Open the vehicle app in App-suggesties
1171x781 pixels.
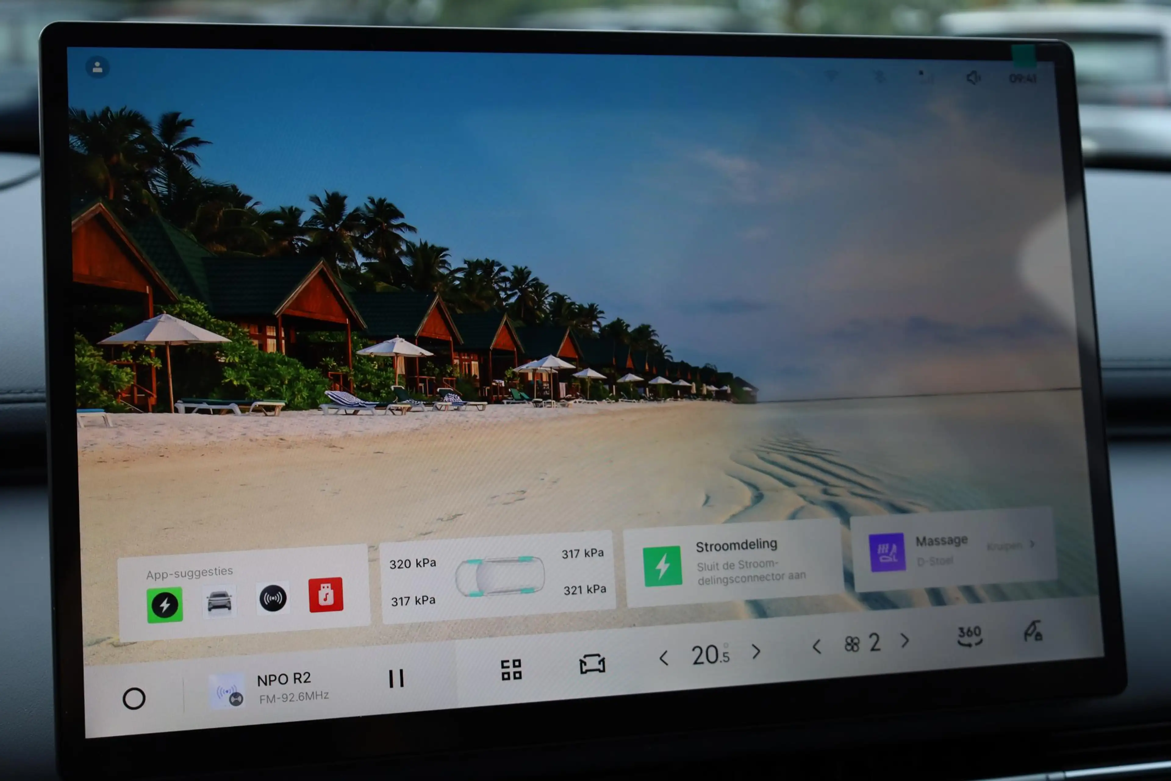[219, 601]
